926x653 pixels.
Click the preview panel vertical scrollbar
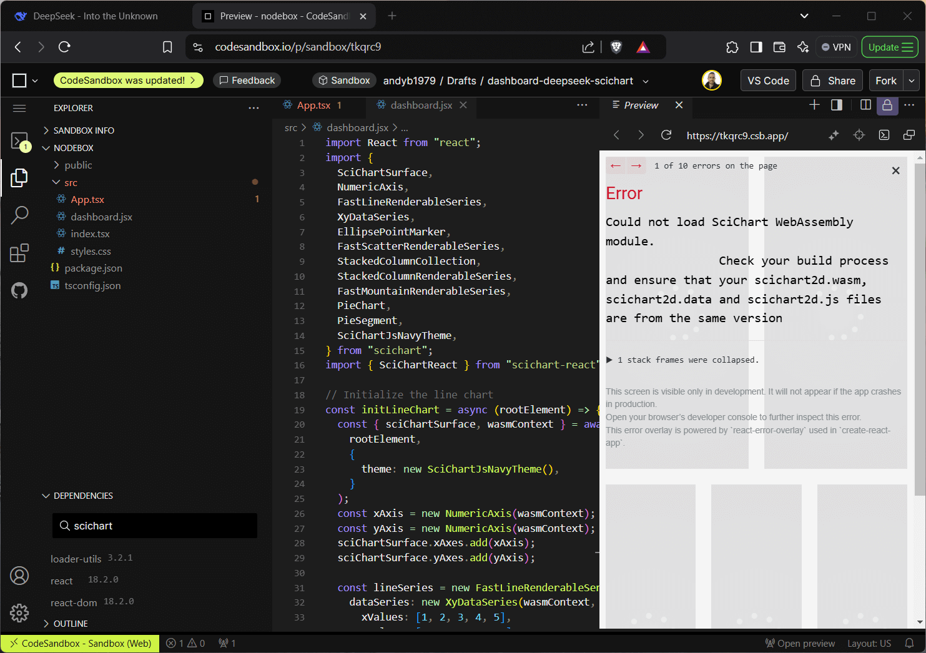[x=920, y=325]
